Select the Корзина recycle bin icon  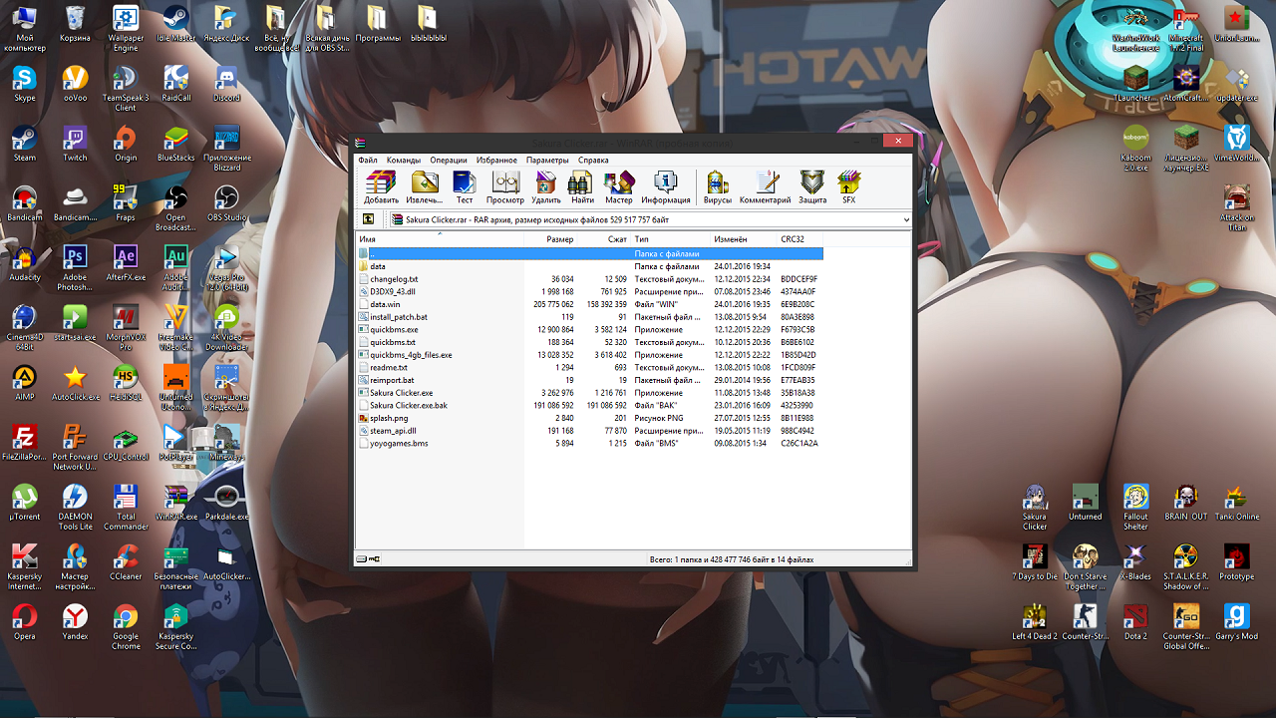click(75, 23)
